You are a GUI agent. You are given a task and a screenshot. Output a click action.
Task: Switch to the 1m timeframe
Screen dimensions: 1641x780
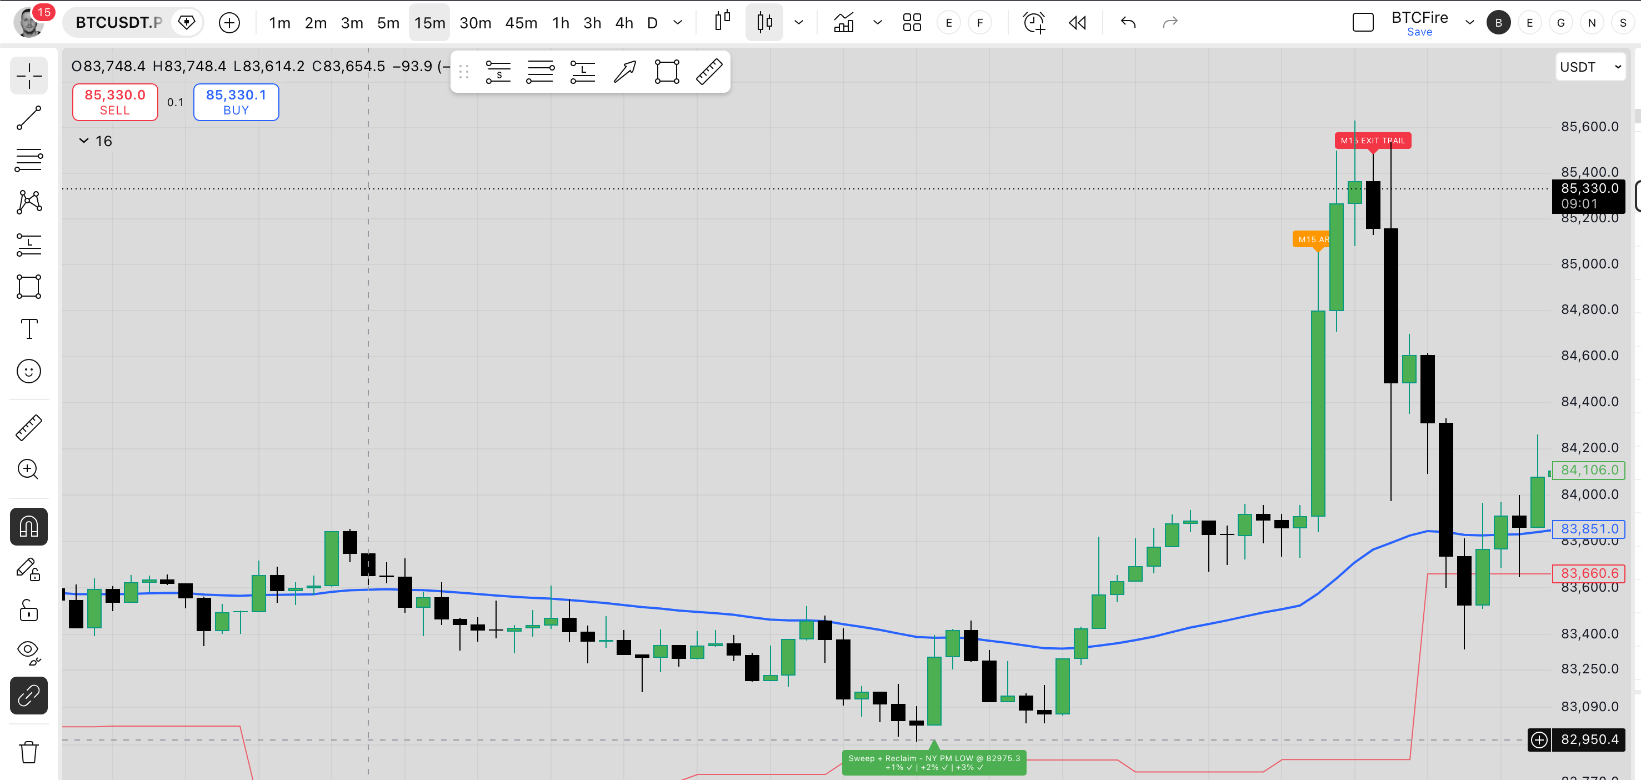pos(279,23)
